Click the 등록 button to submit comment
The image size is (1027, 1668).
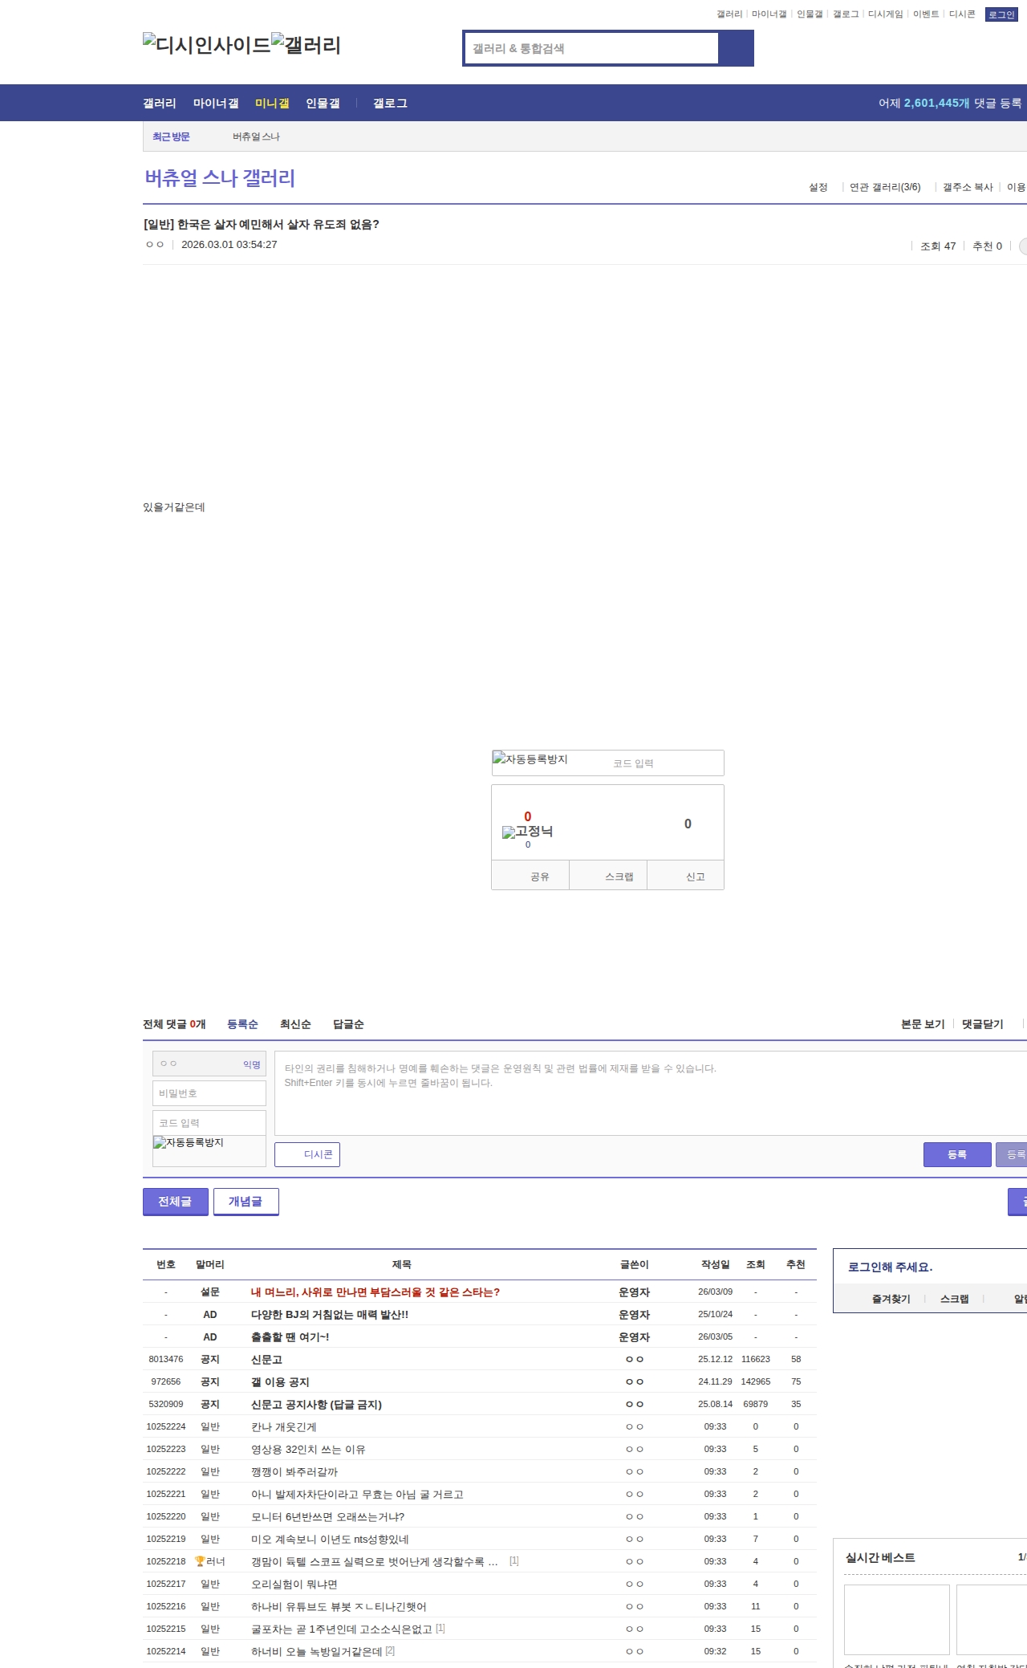956,1154
